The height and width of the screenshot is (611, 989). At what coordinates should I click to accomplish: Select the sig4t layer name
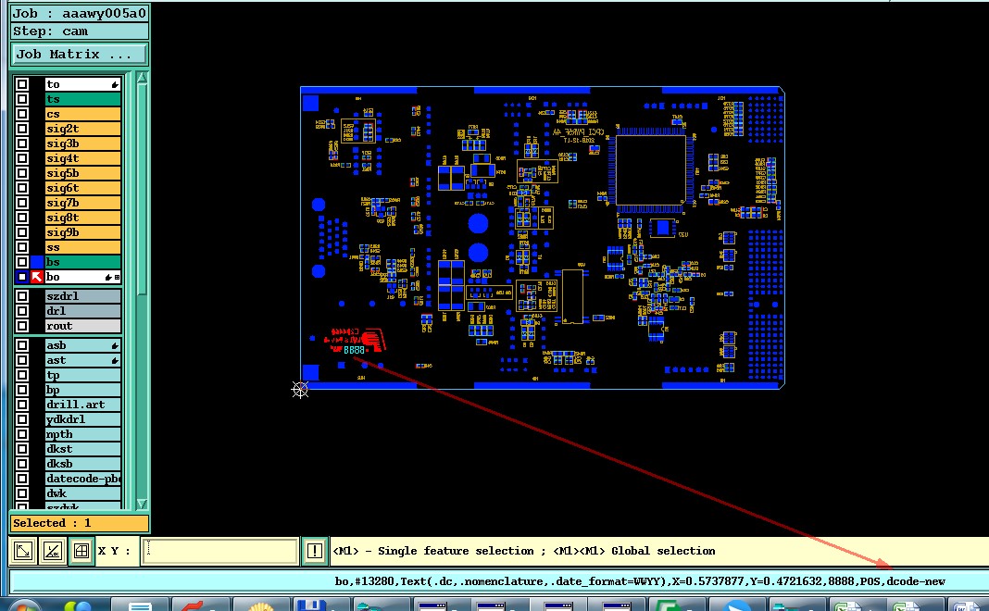coord(82,158)
